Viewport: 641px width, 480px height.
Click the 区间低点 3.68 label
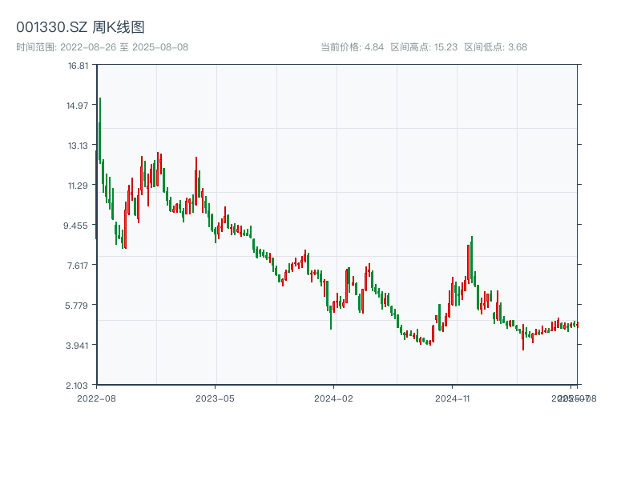(495, 47)
